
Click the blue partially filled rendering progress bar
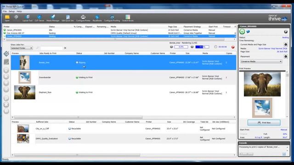coord(202,47)
